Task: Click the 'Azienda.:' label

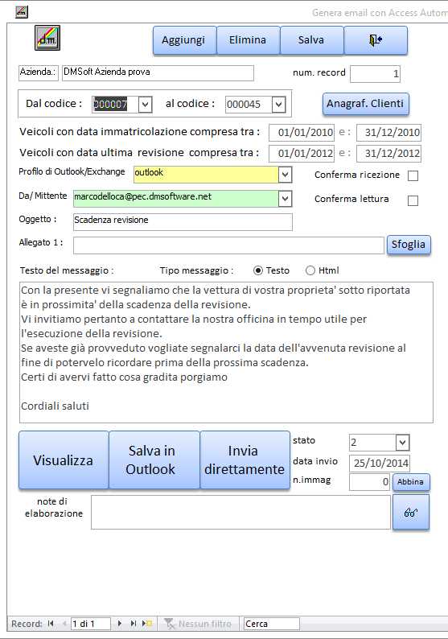Action: point(39,72)
